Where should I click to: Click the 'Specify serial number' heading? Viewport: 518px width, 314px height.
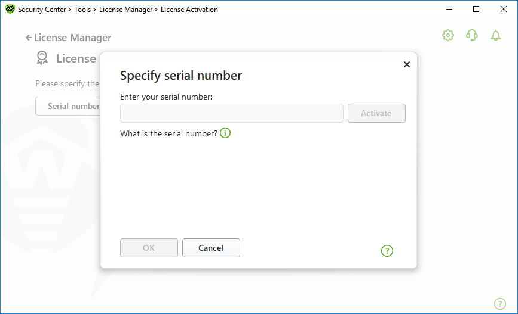pyautogui.click(x=181, y=76)
